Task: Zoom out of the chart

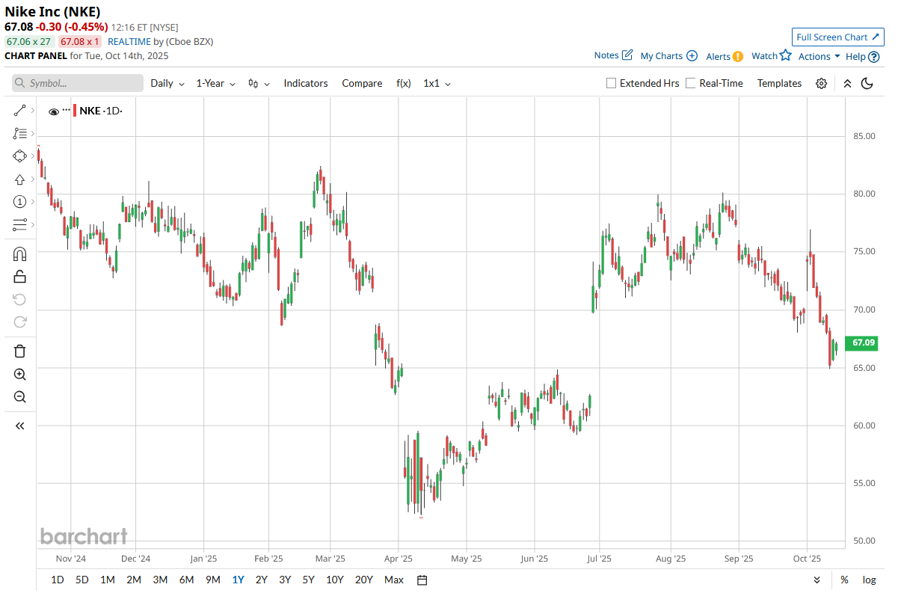Action: 20,396
